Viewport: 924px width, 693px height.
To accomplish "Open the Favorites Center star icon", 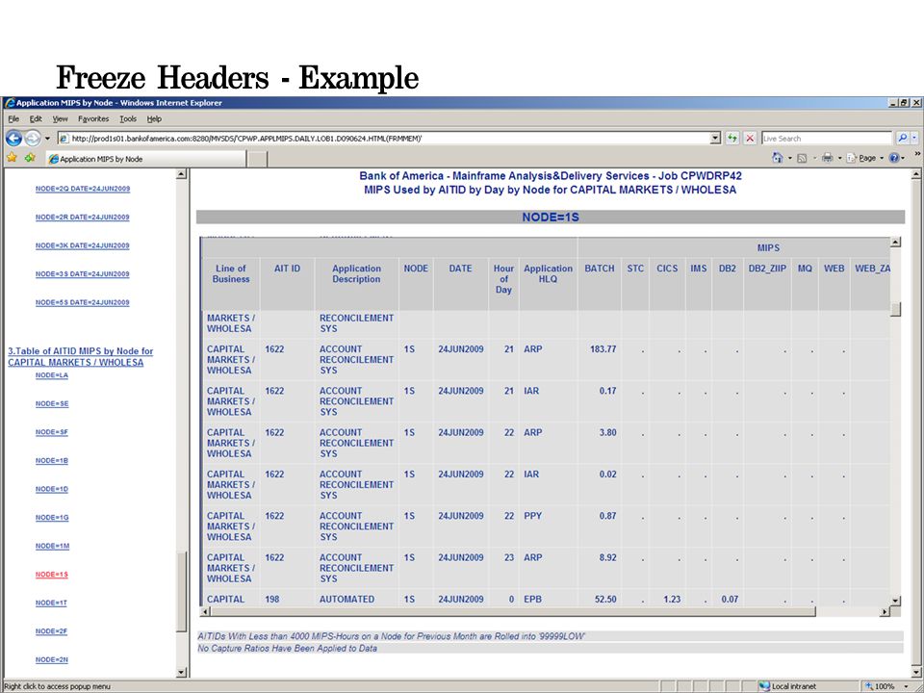I will coord(12,158).
